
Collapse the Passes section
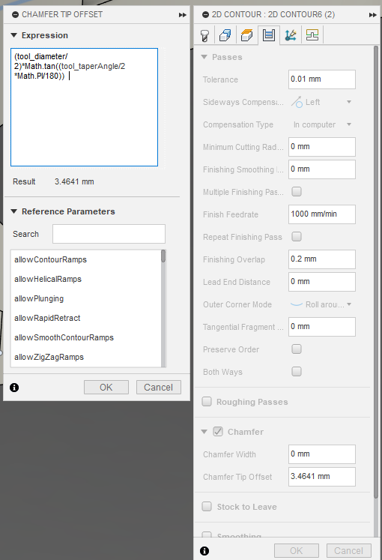pos(204,57)
